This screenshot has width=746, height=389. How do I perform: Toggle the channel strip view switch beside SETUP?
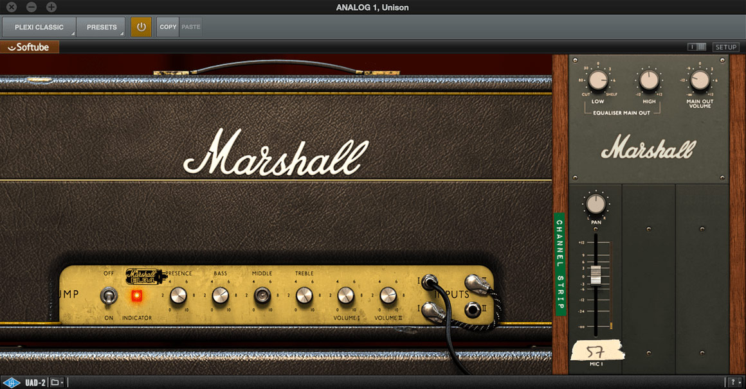pyautogui.click(x=696, y=47)
